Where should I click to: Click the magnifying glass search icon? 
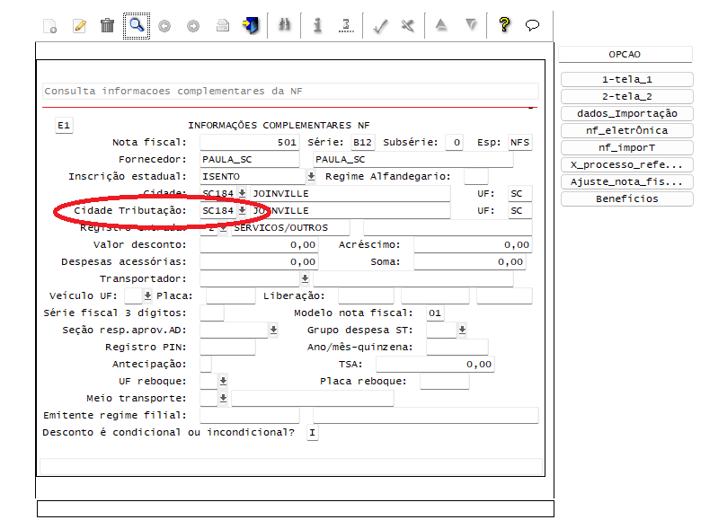pyautogui.click(x=137, y=25)
